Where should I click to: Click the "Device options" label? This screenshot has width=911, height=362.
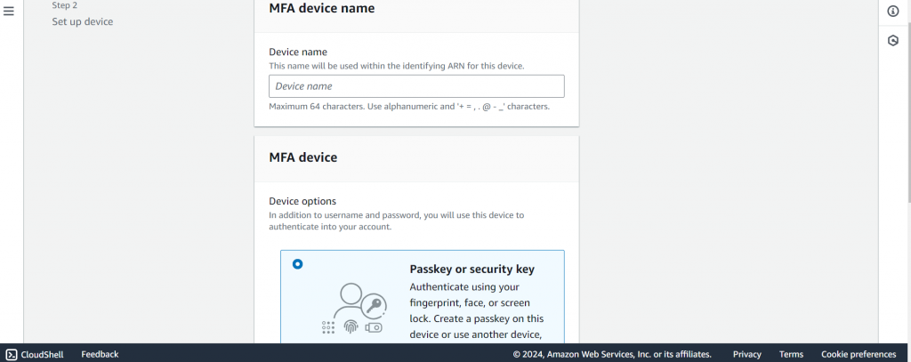point(302,201)
